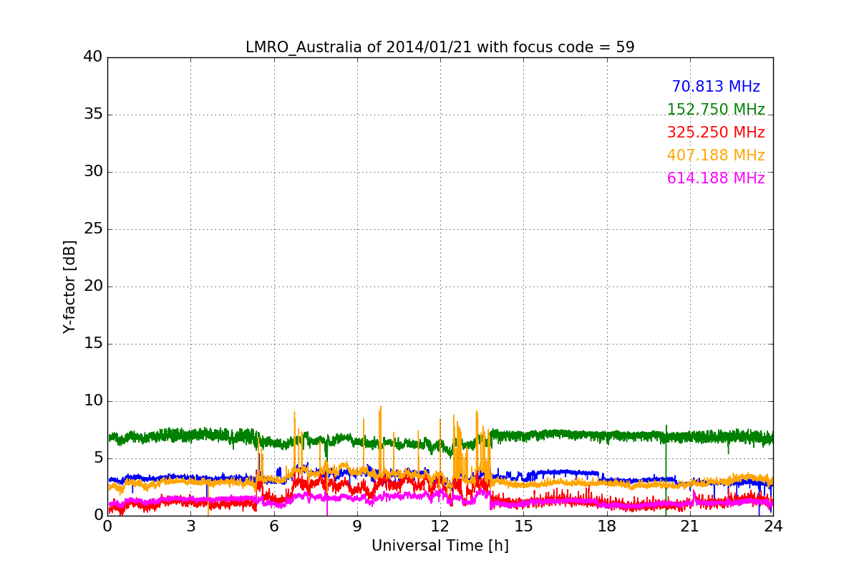Click the y-axis tick label 40
The image size is (859, 573).
(x=93, y=57)
